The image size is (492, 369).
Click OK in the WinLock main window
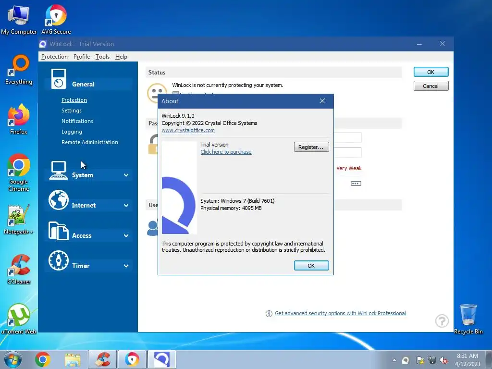point(431,72)
